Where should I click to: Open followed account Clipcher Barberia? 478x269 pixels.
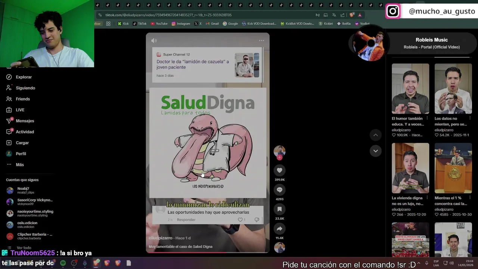coord(30,236)
